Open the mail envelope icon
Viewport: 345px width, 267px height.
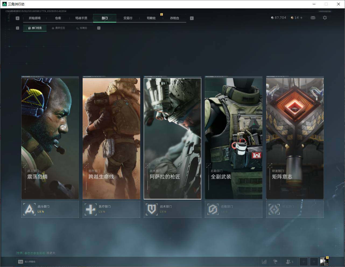(313, 18)
